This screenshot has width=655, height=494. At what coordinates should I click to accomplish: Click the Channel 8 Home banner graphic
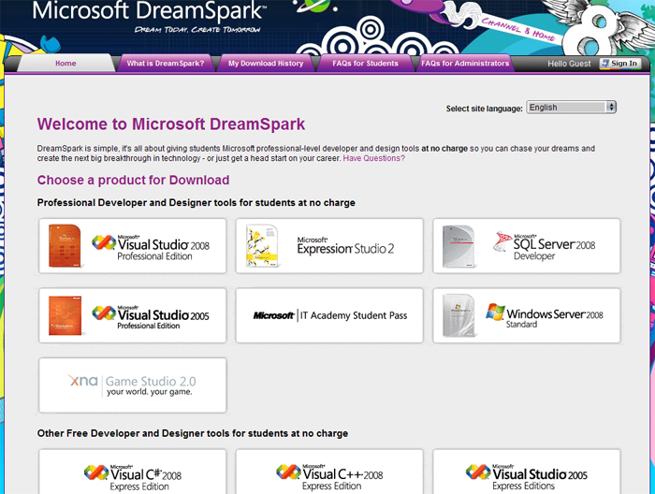518,28
